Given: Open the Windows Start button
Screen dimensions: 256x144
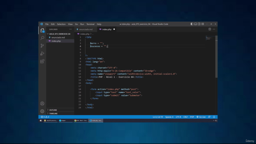Looking at the screenshot, I should coord(41,120).
